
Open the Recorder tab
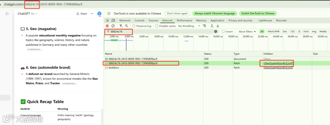[x=281, y=21]
